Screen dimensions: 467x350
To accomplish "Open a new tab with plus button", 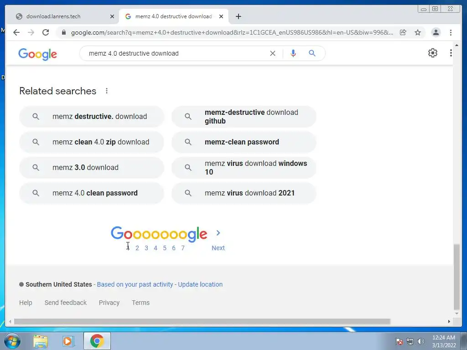I will tap(238, 16).
